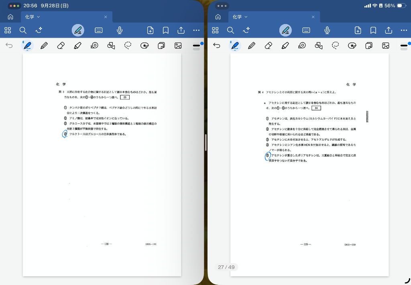Toggle audio recording microphone in right window
The image size is (411, 285).
tap(327, 30)
